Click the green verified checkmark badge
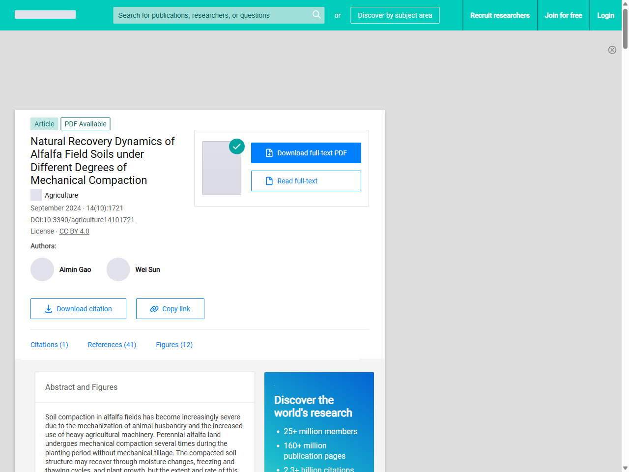Viewport: 629px width, 472px height. pos(237,146)
